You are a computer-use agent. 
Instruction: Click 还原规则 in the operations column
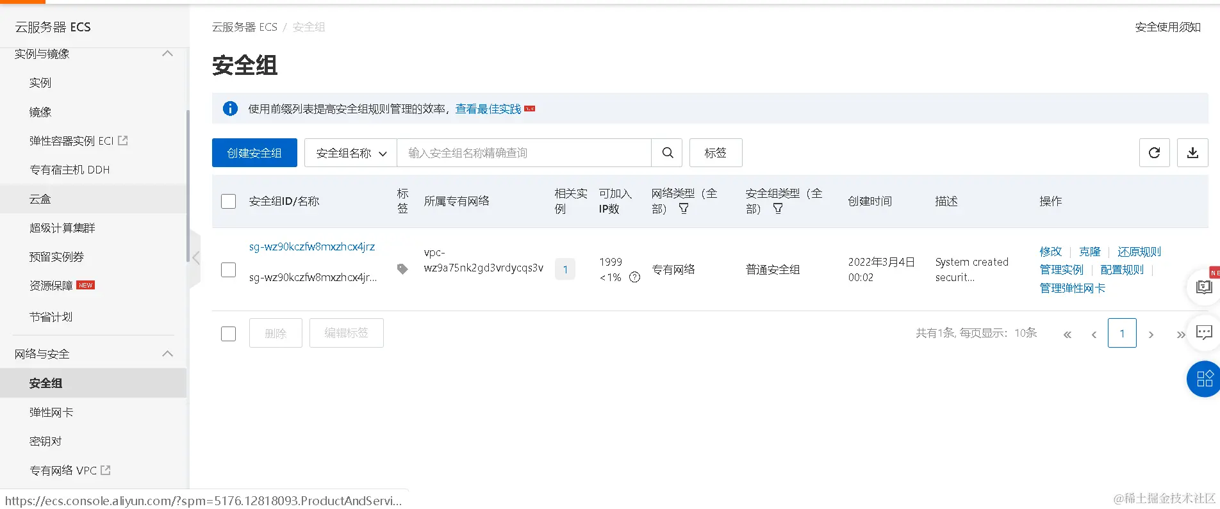(x=1139, y=252)
